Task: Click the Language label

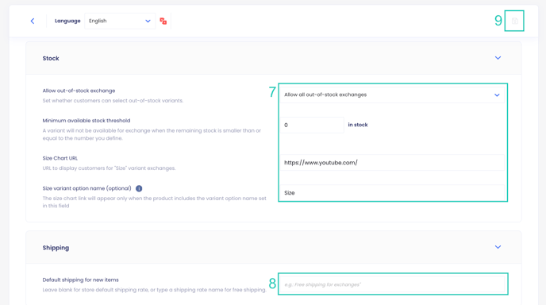Action: coord(67,21)
